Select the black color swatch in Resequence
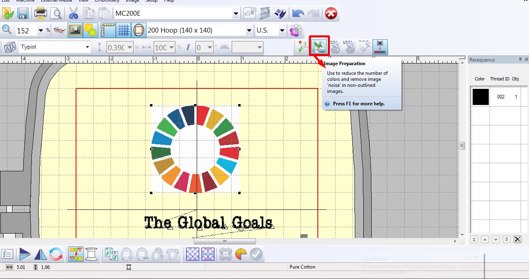The height and width of the screenshot is (279, 529). 481,97
